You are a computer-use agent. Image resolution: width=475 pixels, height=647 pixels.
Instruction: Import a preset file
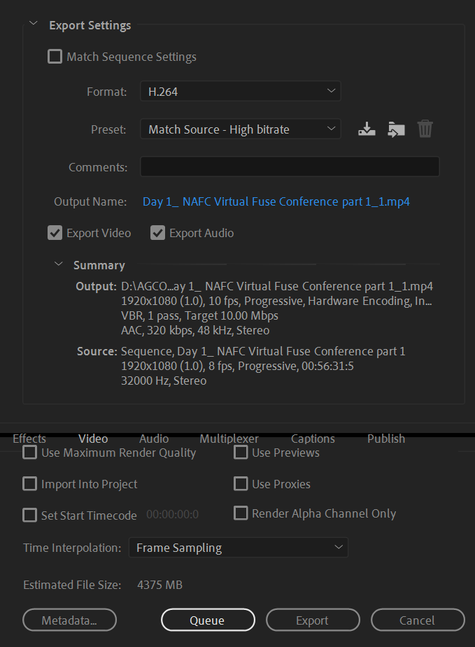[396, 129]
